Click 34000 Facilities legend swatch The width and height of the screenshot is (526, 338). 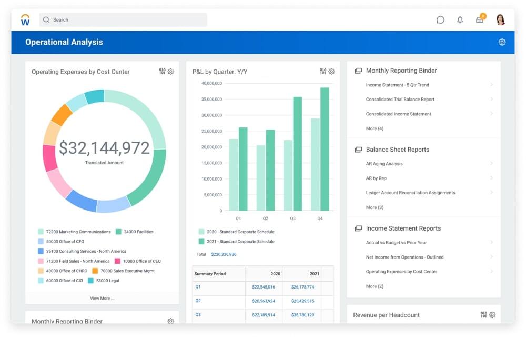click(x=118, y=232)
